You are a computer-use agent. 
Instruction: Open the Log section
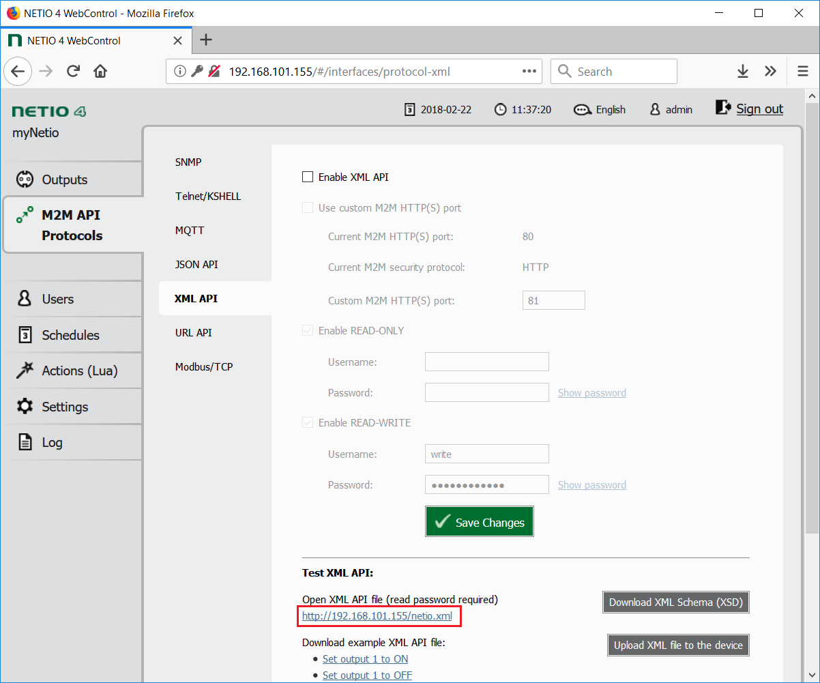pyautogui.click(x=72, y=442)
